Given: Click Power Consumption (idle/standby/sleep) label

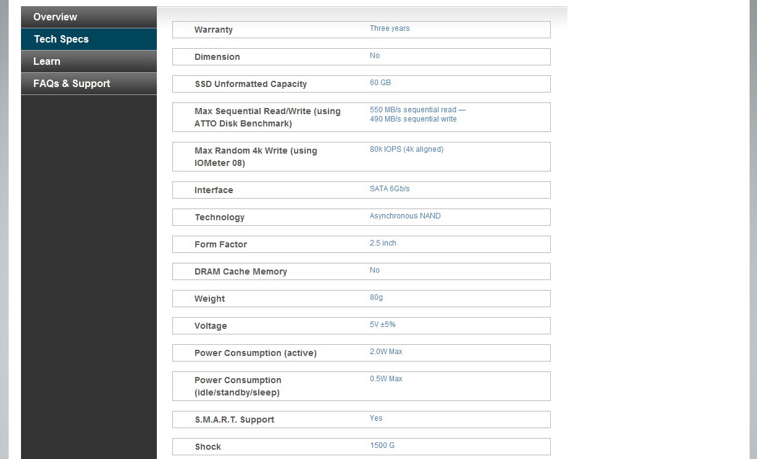Looking at the screenshot, I should (x=238, y=386).
